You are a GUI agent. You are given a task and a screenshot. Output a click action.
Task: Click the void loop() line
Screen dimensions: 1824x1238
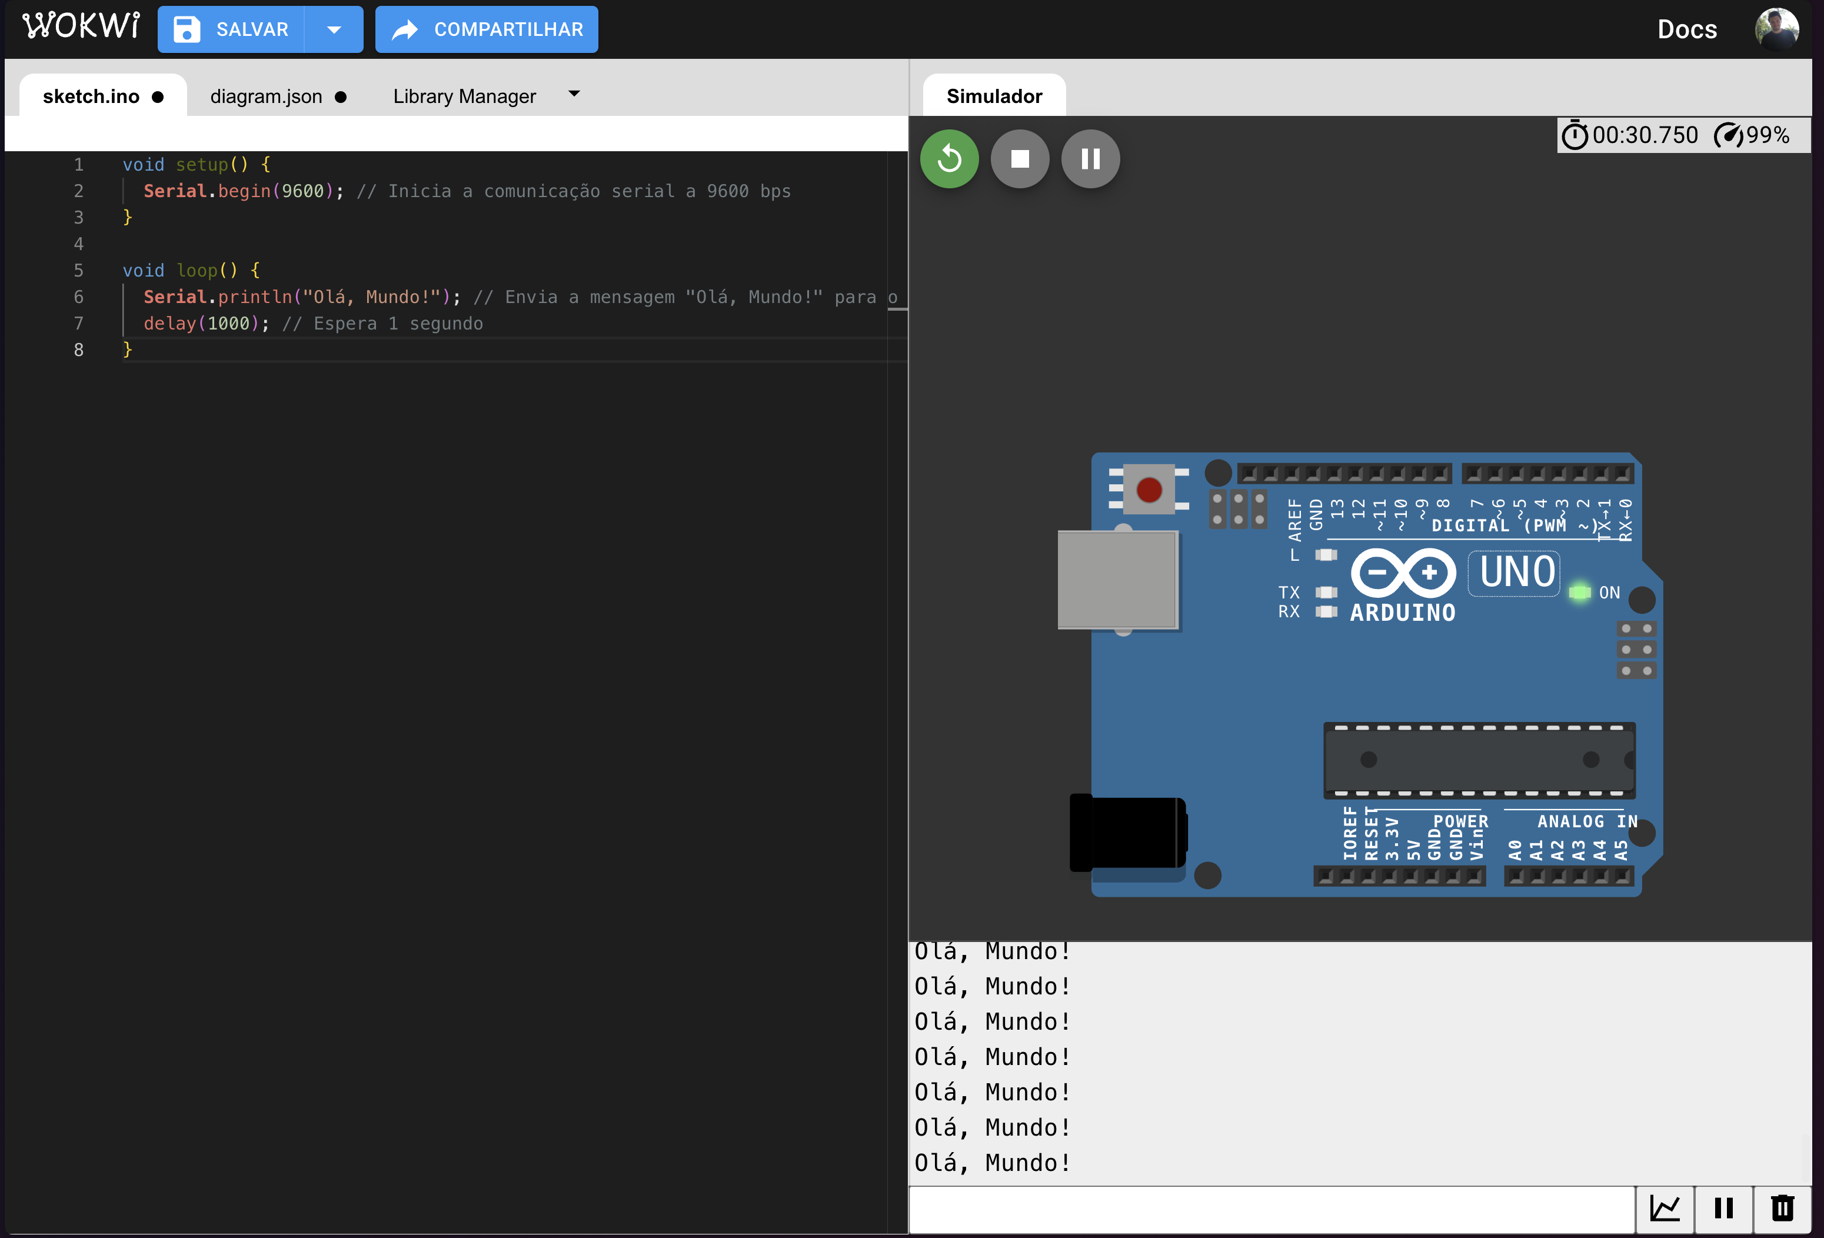coord(191,270)
